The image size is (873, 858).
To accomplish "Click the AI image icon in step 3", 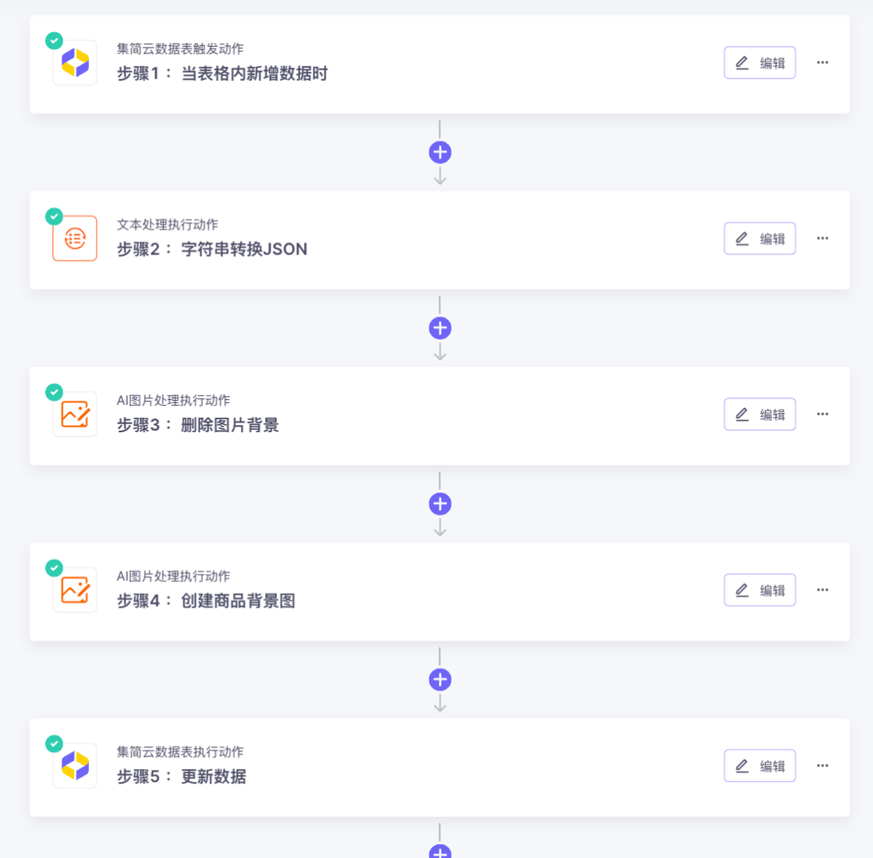I will [74, 414].
